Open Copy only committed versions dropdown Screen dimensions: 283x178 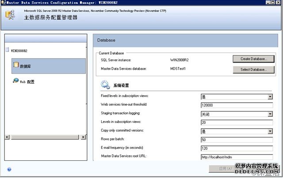click(270, 131)
